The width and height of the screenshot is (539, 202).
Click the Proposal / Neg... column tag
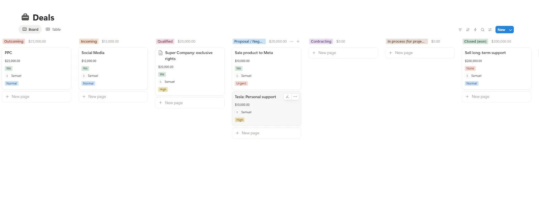(249, 41)
